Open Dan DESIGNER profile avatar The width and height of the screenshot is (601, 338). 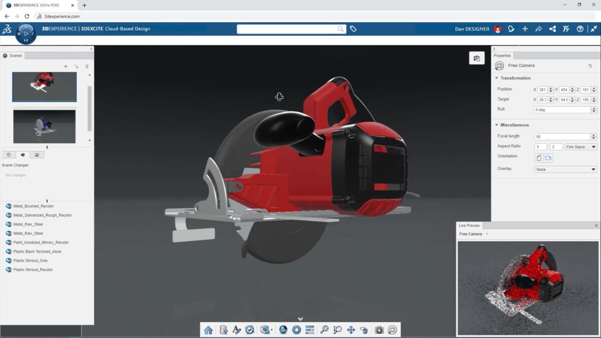[497, 29]
